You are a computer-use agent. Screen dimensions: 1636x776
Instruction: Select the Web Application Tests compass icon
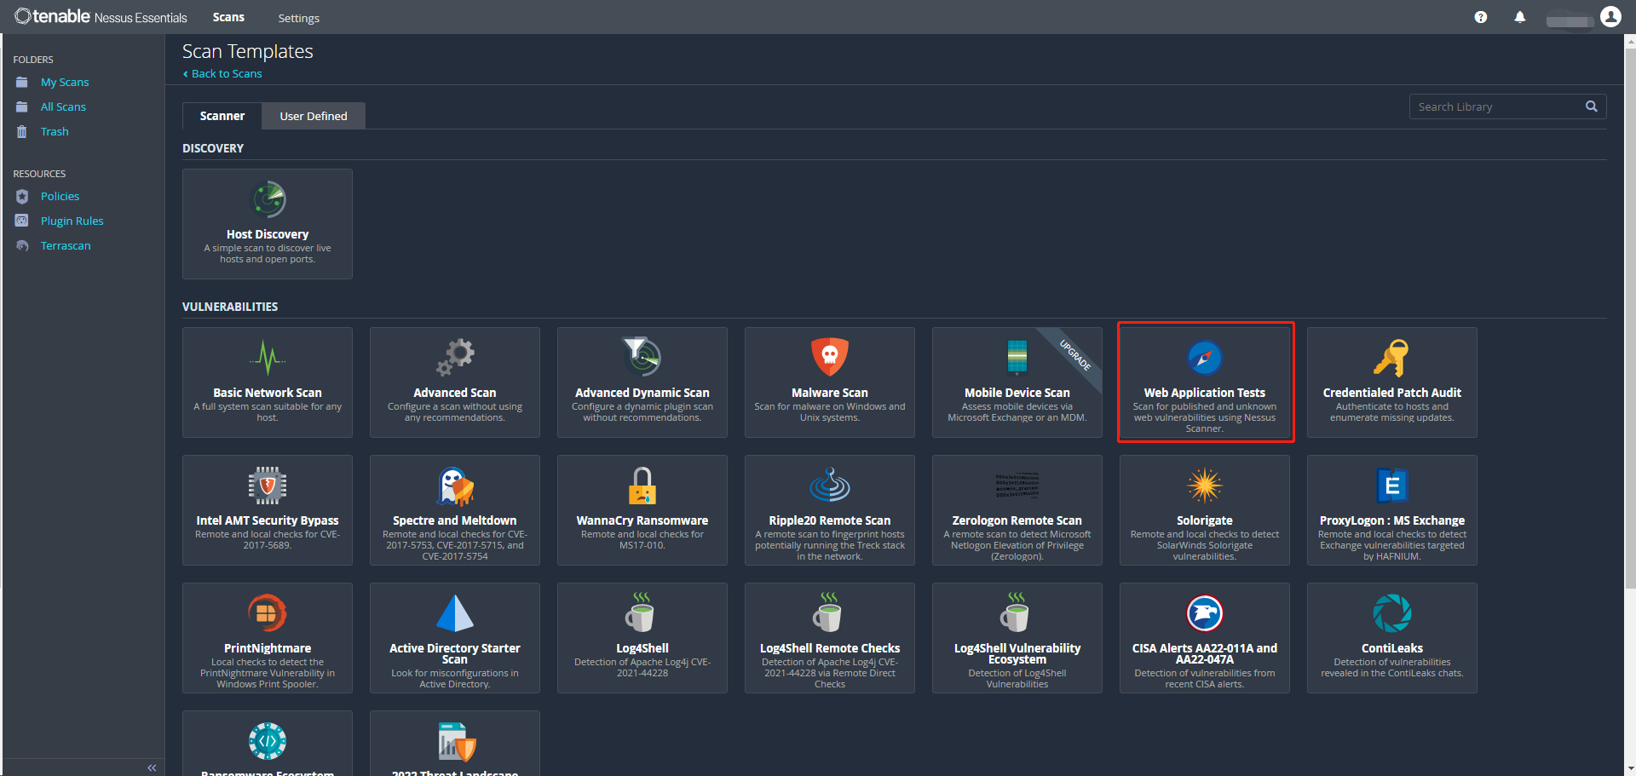click(1205, 358)
